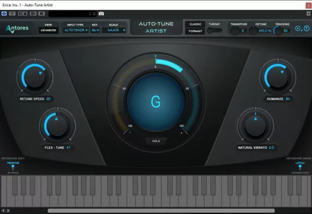The width and height of the screenshot is (312, 214).
Task: Click the Tracking knob
Action: pyautogui.click(x=278, y=31)
